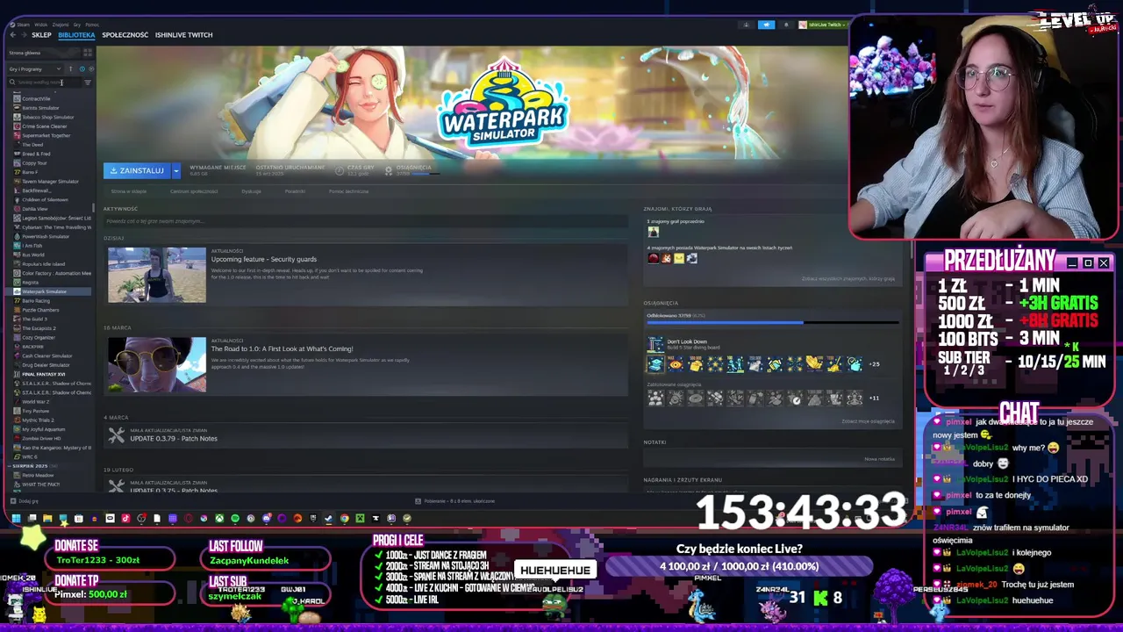Switch to Steam via taskbar icon

328,519
